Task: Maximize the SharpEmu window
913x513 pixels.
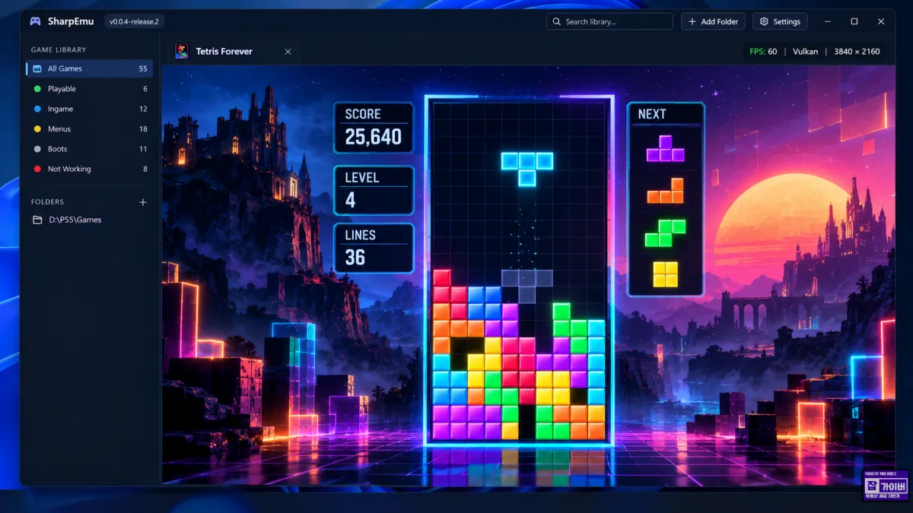Action: pyautogui.click(x=854, y=21)
